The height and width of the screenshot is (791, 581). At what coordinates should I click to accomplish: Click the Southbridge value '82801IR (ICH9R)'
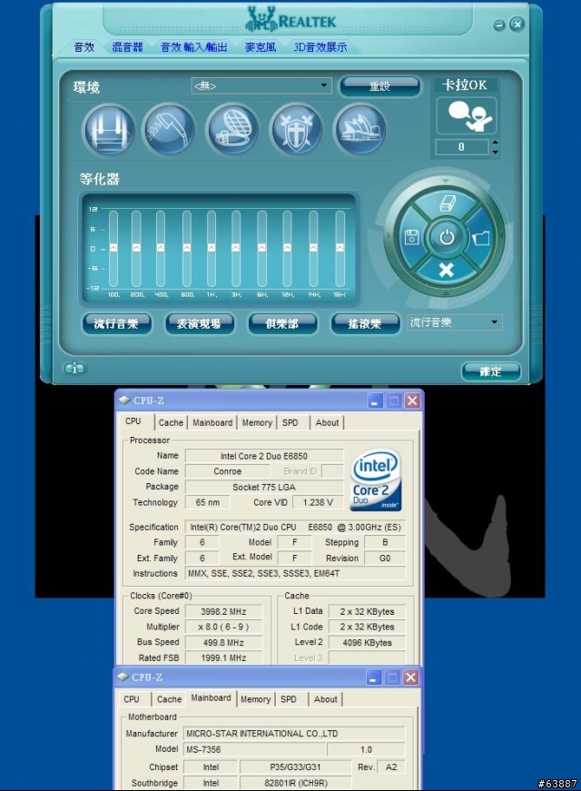tap(295, 783)
